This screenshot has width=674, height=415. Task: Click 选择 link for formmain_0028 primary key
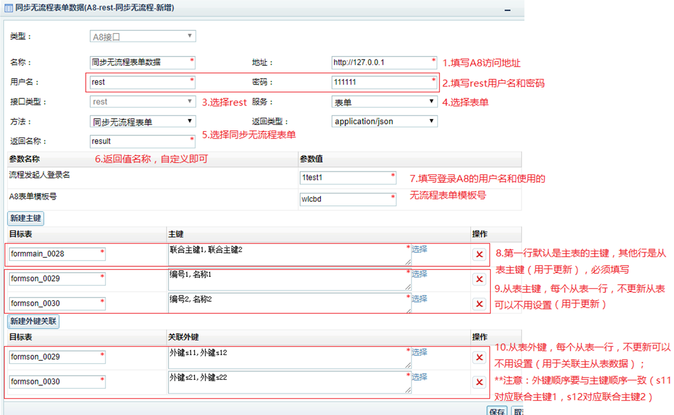tap(419, 249)
